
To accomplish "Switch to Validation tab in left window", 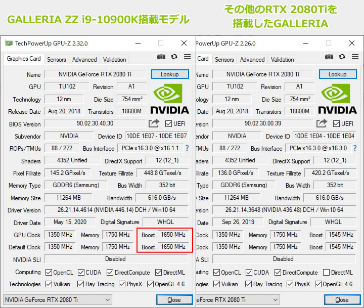I will tap(114, 60).
